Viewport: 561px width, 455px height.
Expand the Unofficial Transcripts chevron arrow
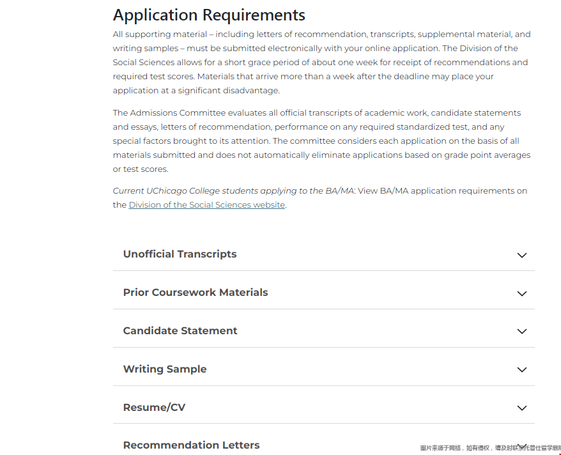tap(521, 255)
